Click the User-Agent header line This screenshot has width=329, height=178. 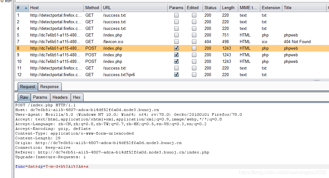point(128,114)
